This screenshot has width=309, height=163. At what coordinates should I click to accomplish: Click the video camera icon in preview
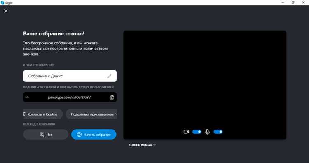(186, 132)
